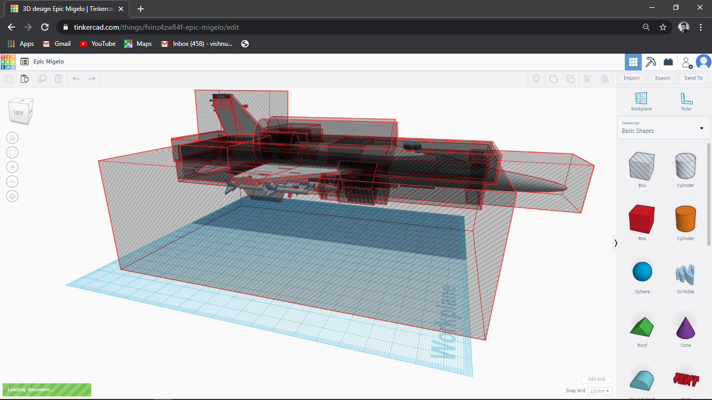Viewport: 712px width, 400px height.
Task: Switch to Blocks editor via the grid icon
Action: coord(633,61)
